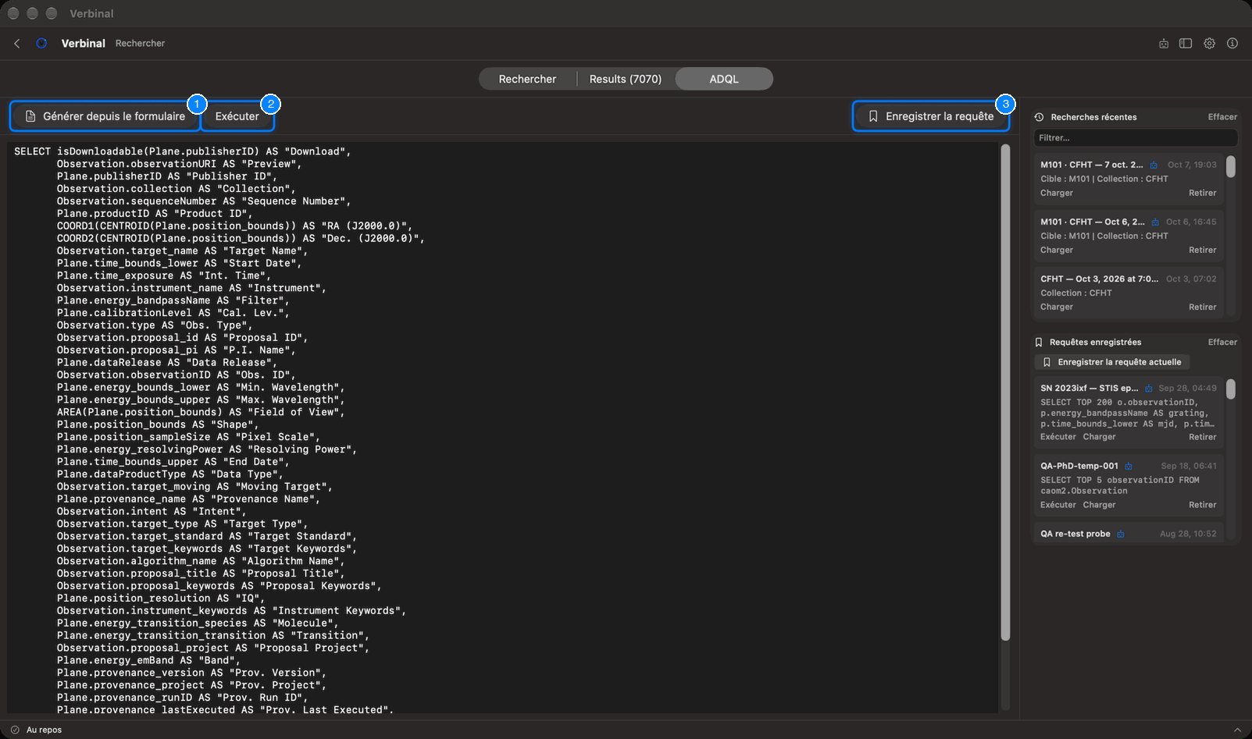The image size is (1252, 739).
Task: Load the QA-PhD-temp-001 saved query
Action: [1099, 505]
